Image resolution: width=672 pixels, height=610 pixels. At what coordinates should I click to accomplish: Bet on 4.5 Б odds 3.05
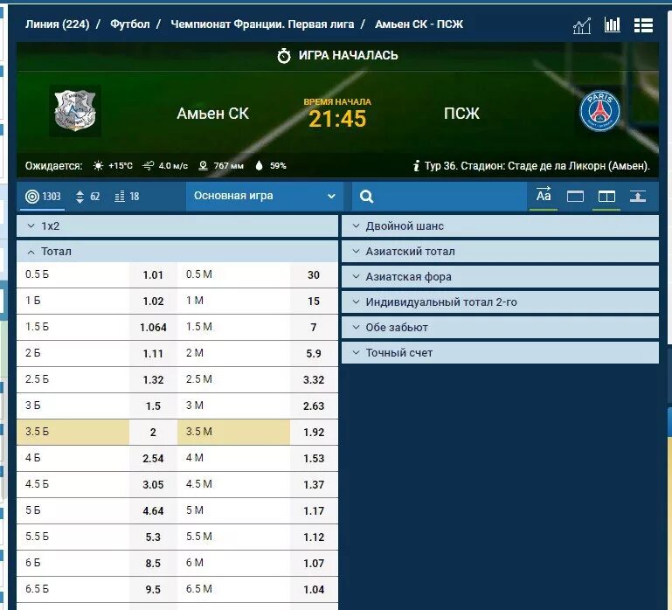153,484
